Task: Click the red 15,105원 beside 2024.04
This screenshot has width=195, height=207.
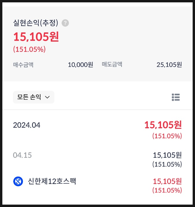Action: [x=163, y=125]
